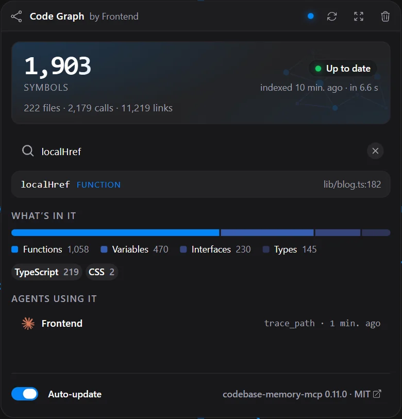402x419 pixels.
Task: Toggle the Auto-update switch off
Action: pos(25,394)
